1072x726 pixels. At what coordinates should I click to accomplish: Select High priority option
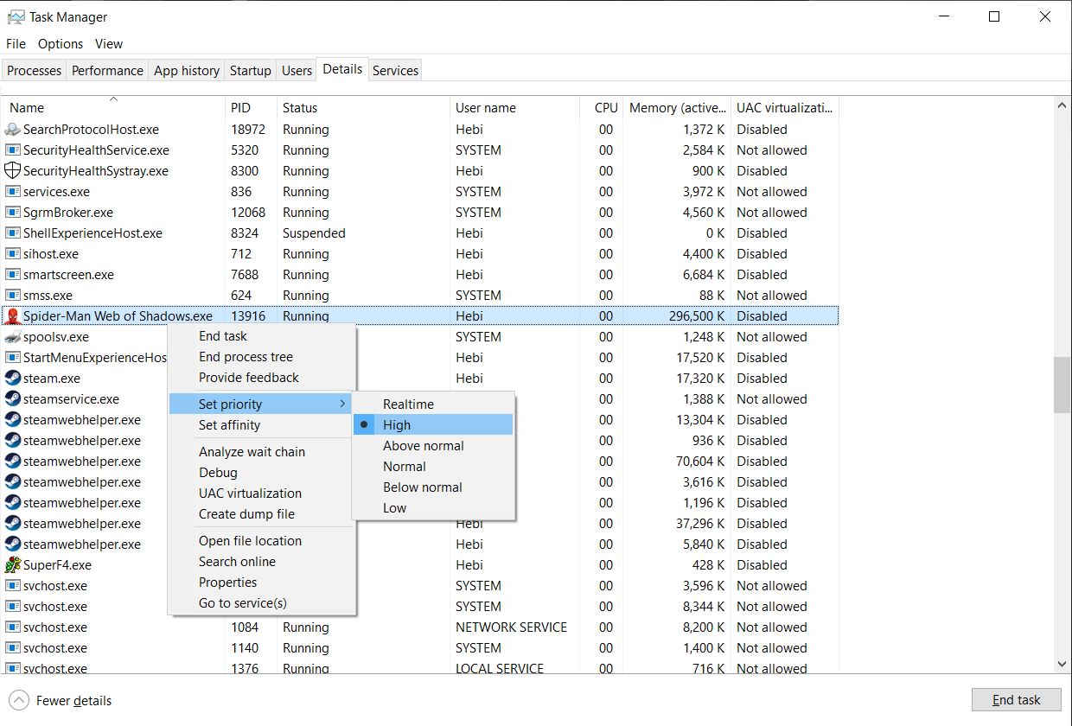pyautogui.click(x=397, y=425)
